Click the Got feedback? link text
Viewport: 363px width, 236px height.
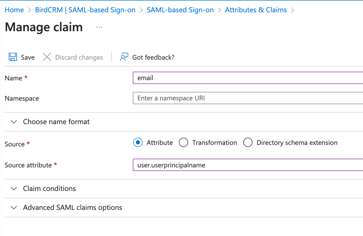[x=153, y=57]
